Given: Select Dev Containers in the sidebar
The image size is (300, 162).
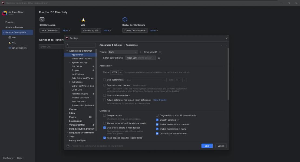Looking at the screenshot, I should (19, 48).
